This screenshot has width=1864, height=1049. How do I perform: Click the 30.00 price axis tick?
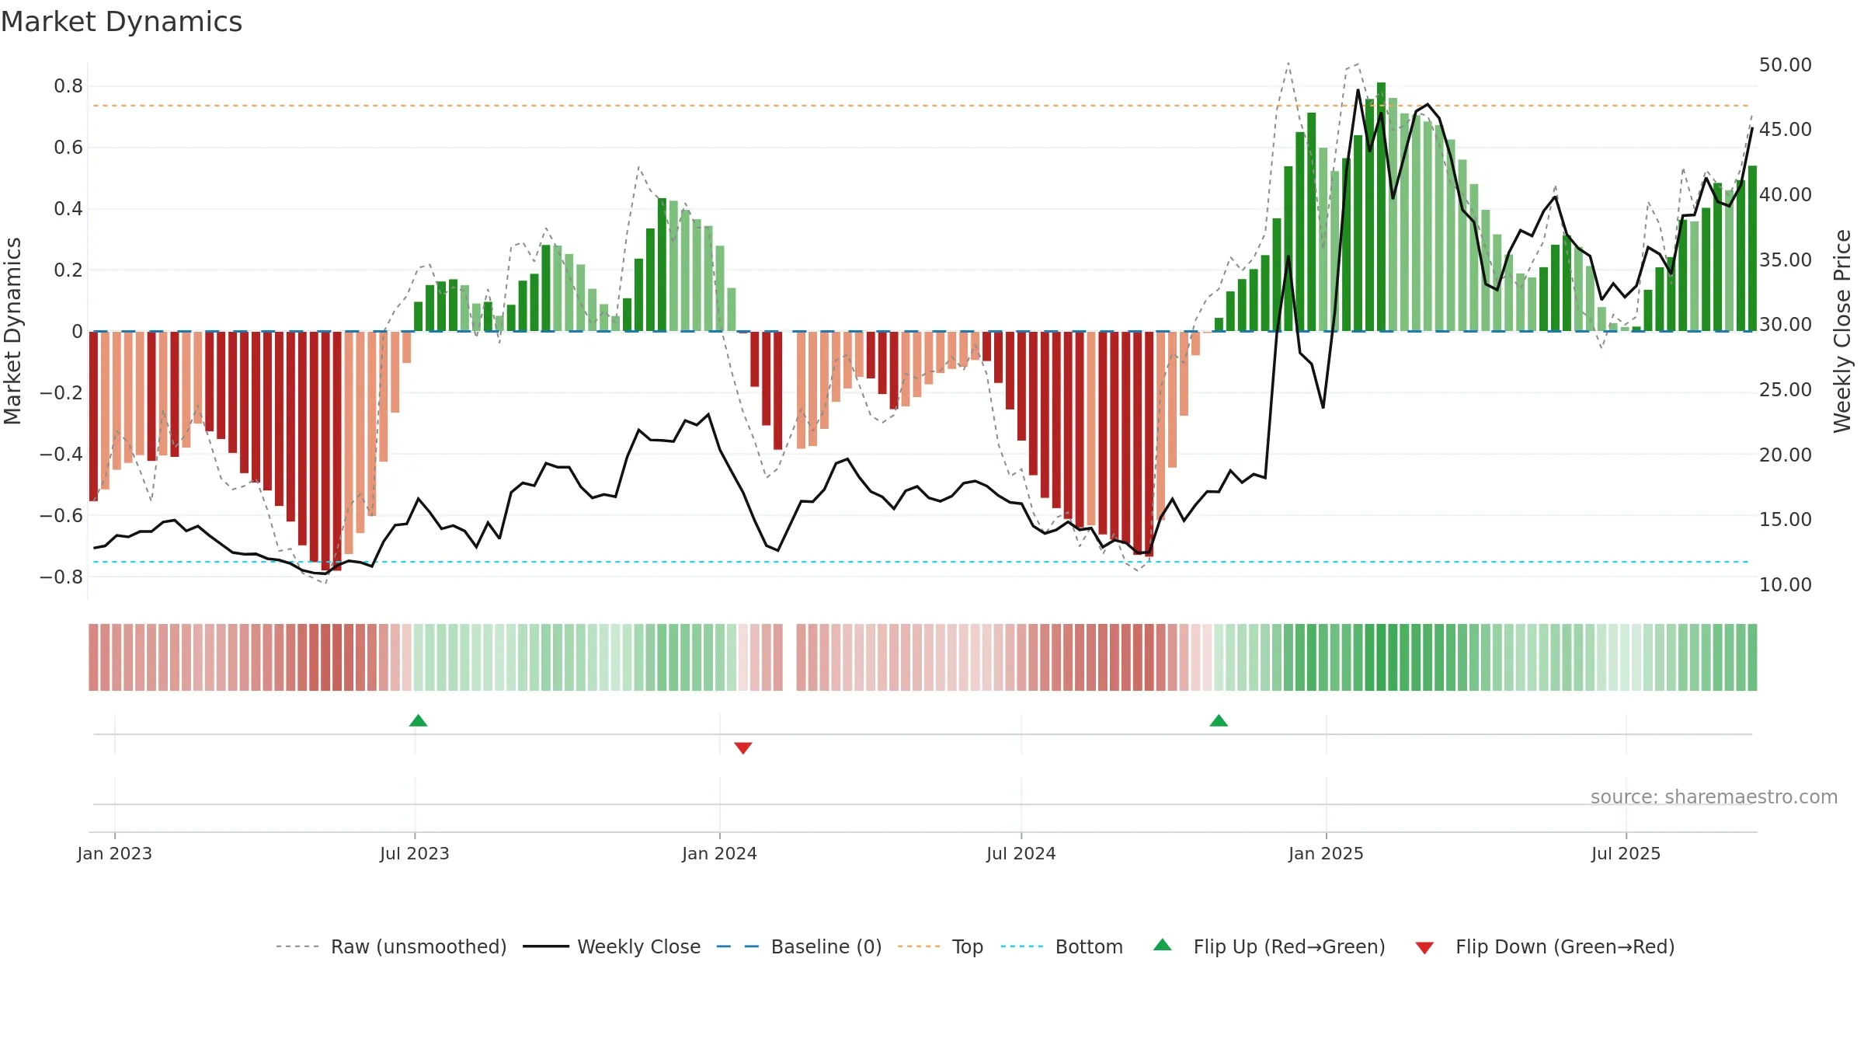(1785, 324)
